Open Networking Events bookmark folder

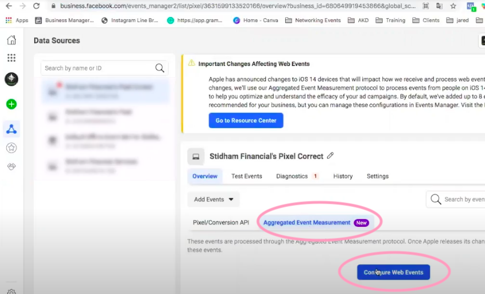(x=313, y=20)
